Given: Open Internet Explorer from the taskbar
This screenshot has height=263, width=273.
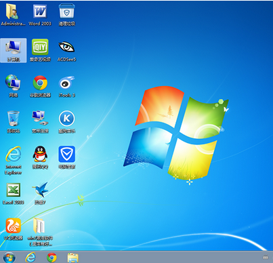Looking at the screenshot, I should pyautogui.click(x=30, y=258).
